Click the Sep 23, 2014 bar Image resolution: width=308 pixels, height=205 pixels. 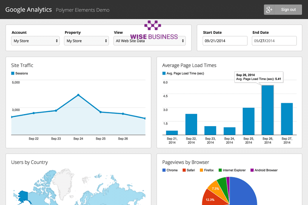[x=210, y=131]
